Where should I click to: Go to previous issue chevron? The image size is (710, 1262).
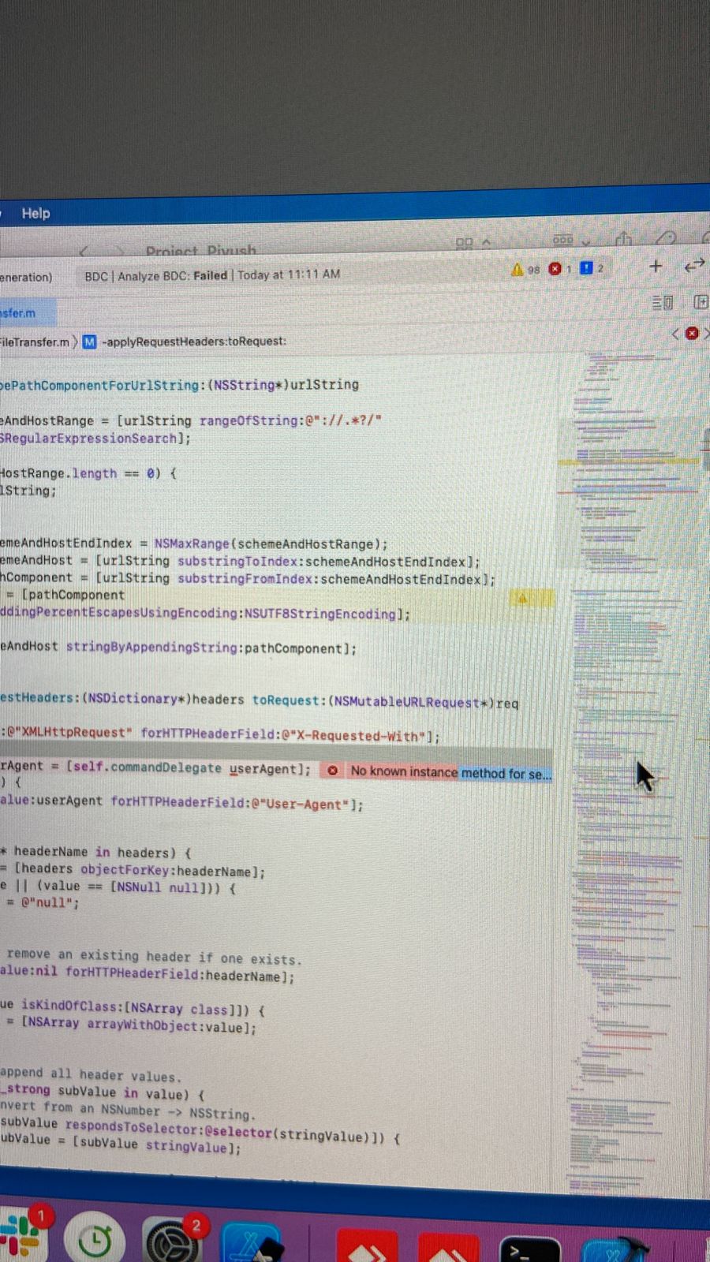pos(675,334)
